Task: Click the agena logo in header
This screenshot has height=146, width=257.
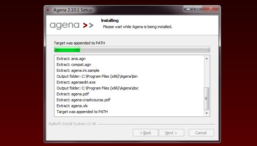Action: pos(72,26)
